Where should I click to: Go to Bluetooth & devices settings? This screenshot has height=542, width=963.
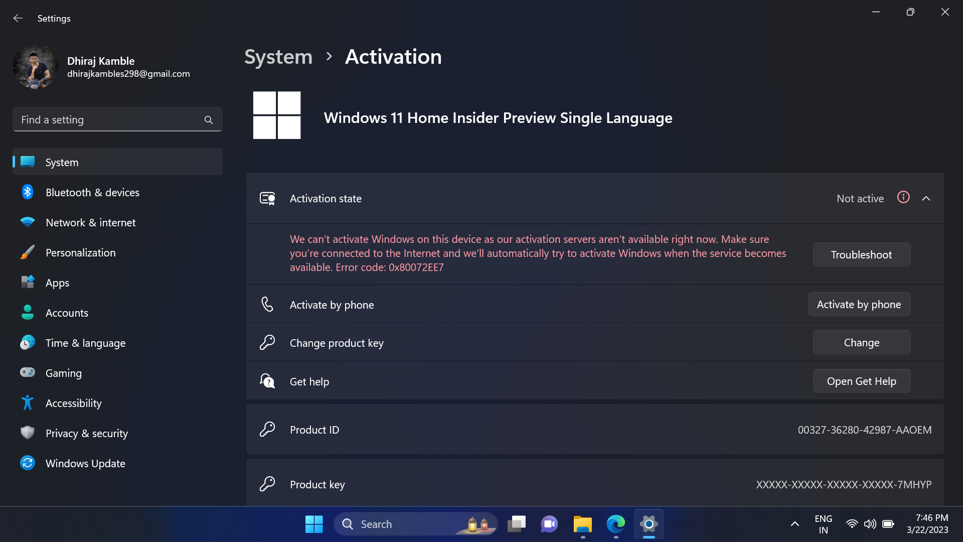[117, 192]
